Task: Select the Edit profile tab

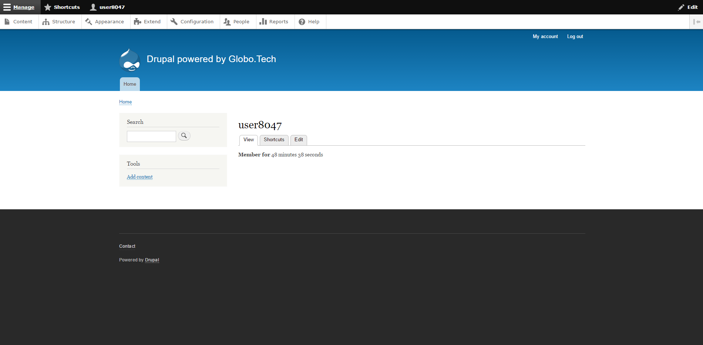Action: 299,140
